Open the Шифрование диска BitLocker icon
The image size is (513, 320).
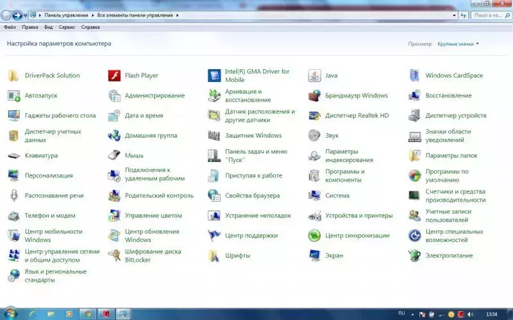[x=114, y=255]
